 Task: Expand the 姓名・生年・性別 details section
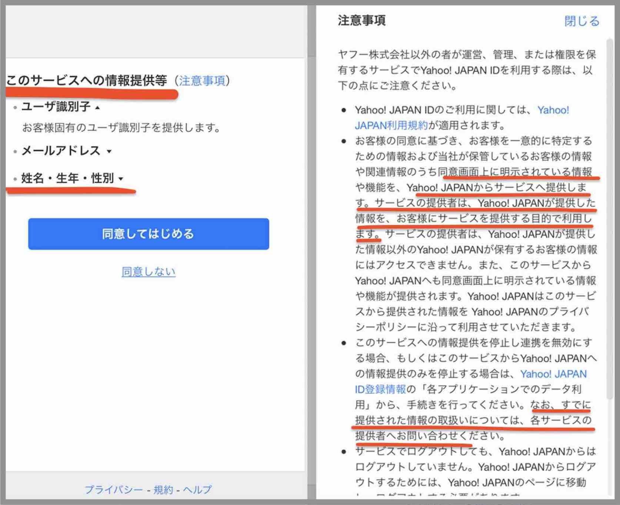pyautogui.click(x=120, y=179)
